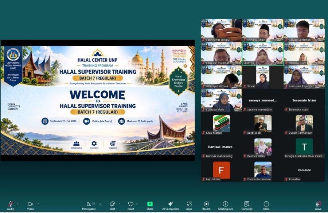Select Massuree Enyebhud's video tile
The width and height of the screenshot is (328, 213).
pyautogui.click(x=304, y=77)
